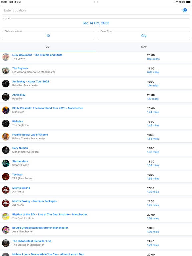Screen dimensions: 192x256
Task: Tap the Lucy Beaumont event thumbnail
Action: click(6, 57)
